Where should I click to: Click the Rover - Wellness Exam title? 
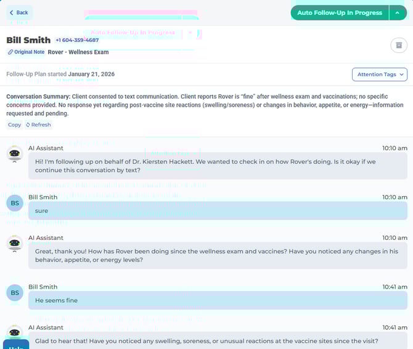tap(78, 52)
